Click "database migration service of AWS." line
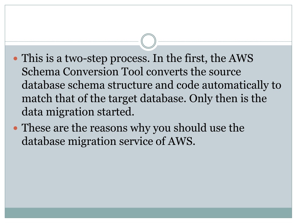 (108, 141)
